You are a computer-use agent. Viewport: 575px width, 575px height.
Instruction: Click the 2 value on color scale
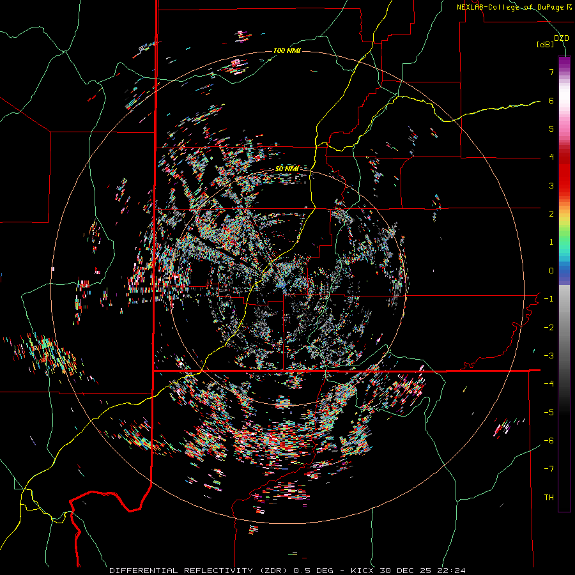[x=551, y=214]
